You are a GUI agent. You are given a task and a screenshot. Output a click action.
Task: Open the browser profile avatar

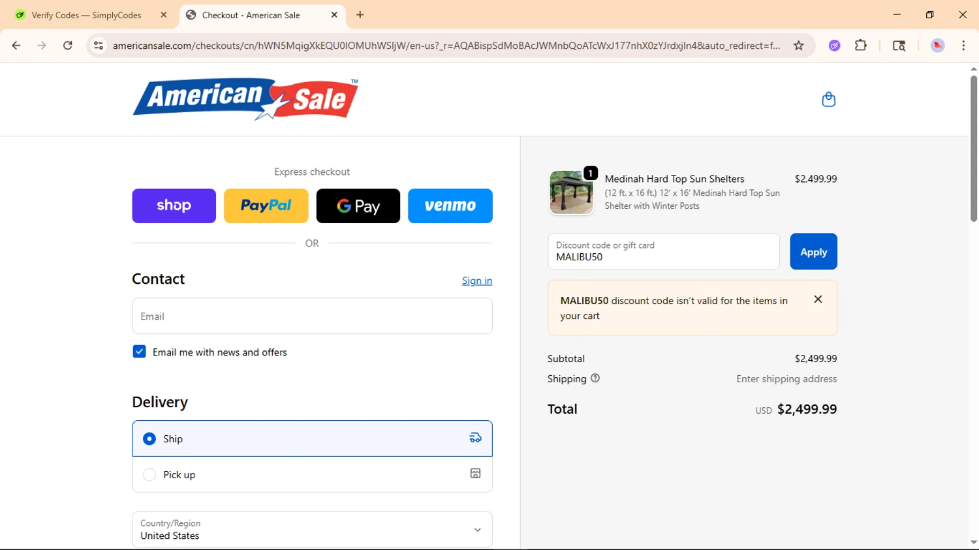pyautogui.click(x=937, y=46)
